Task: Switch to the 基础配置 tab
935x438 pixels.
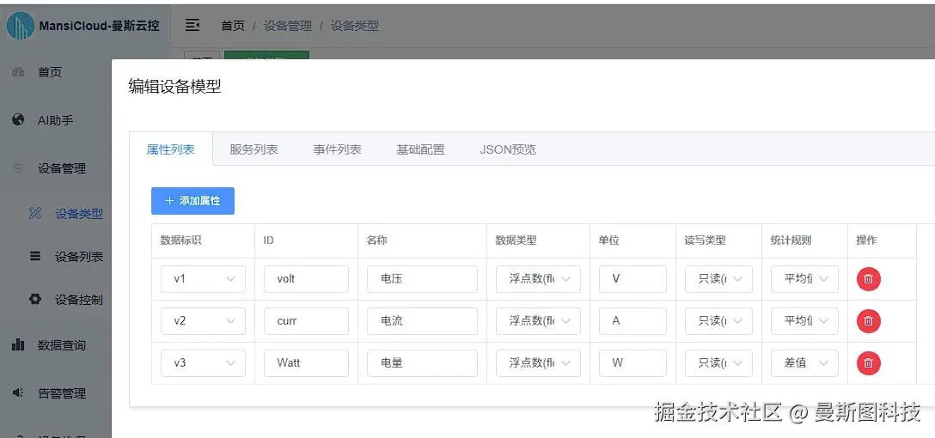Action: pyautogui.click(x=420, y=149)
